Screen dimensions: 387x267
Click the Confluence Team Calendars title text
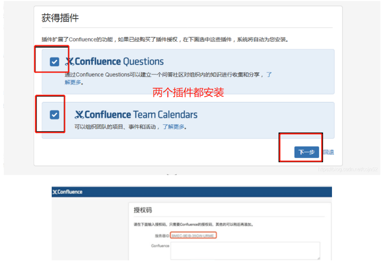tap(141, 115)
